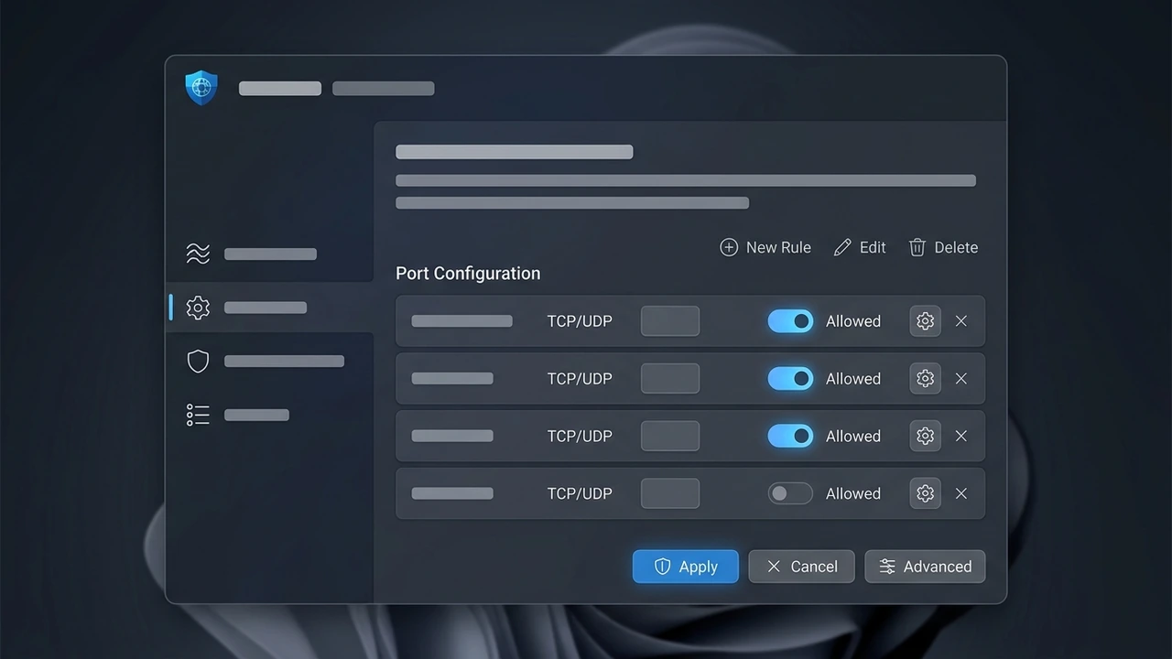Click the Allowed label in the second row
Image resolution: width=1172 pixels, height=659 pixels.
[853, 379]
